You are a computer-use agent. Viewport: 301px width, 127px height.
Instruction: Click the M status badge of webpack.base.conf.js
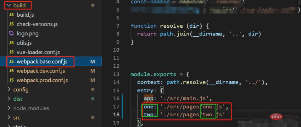pos(92,62)
